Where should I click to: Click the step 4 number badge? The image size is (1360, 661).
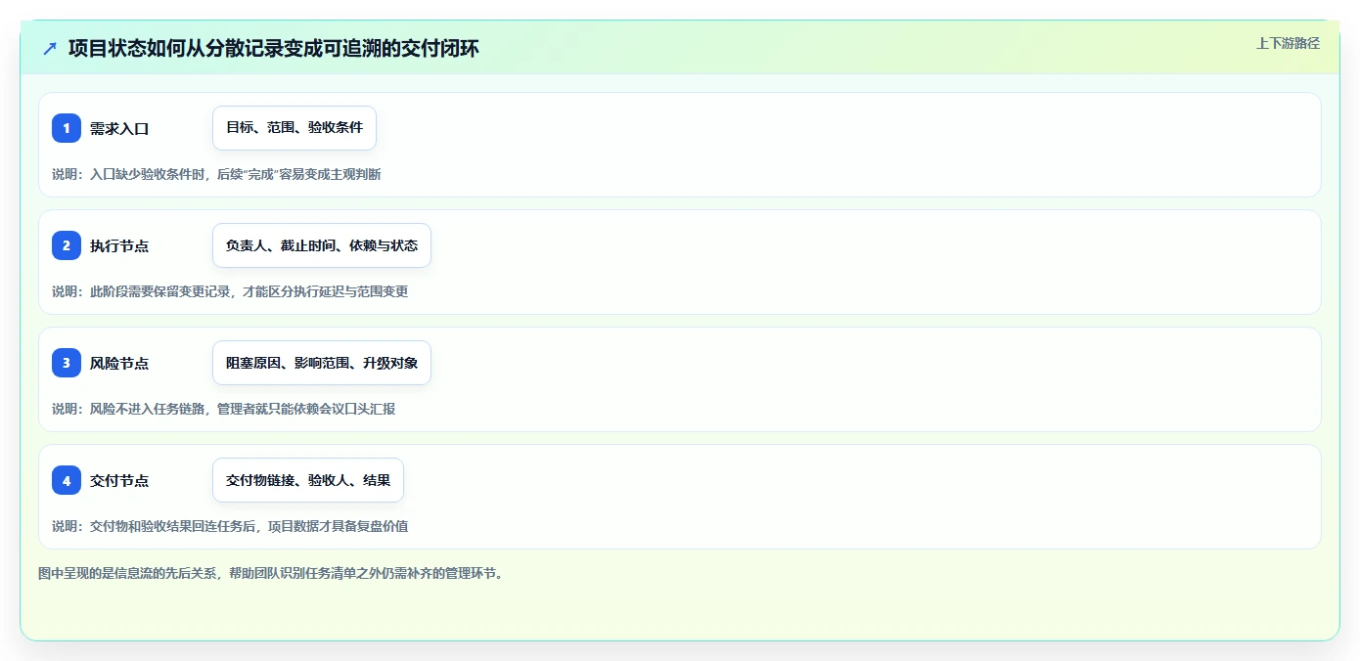(67, 480)
